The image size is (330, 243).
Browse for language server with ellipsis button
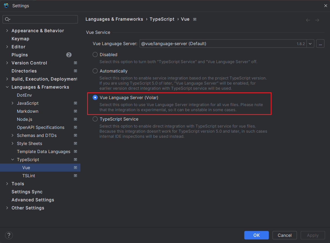[320, 43]
